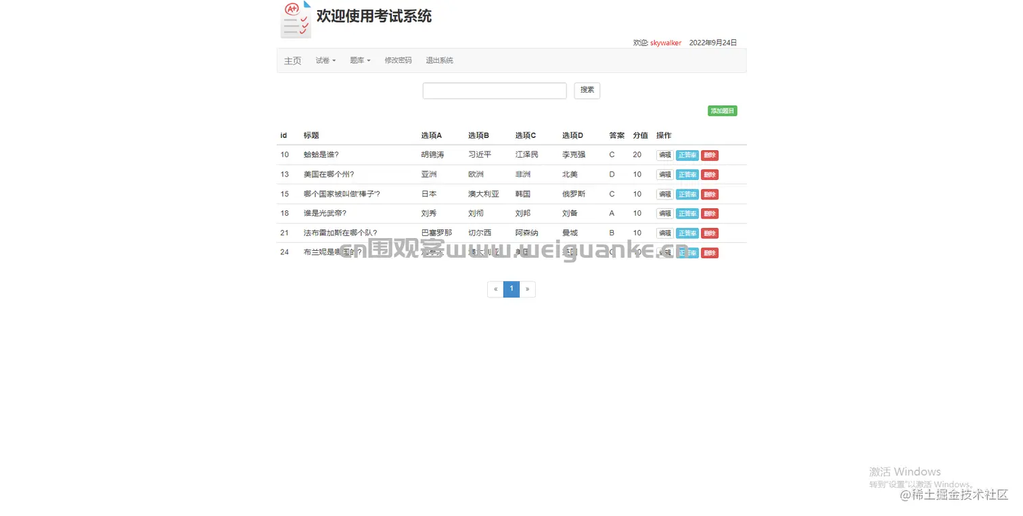
Task: Click the exam system logo icon
Action: (296, 20)
